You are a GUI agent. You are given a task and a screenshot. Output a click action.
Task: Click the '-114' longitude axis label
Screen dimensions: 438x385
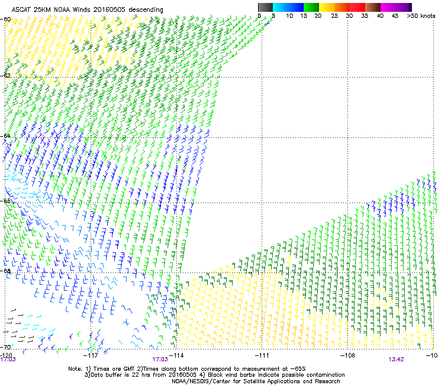[x=176, y=355]
